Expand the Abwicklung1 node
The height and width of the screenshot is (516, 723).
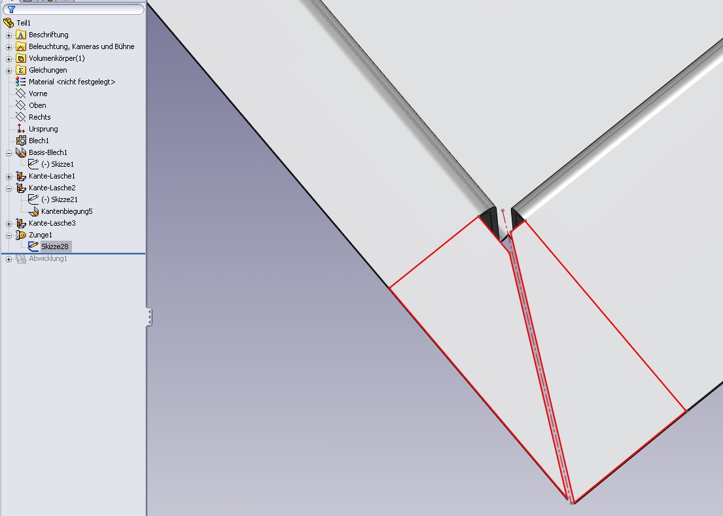(9, 259)
